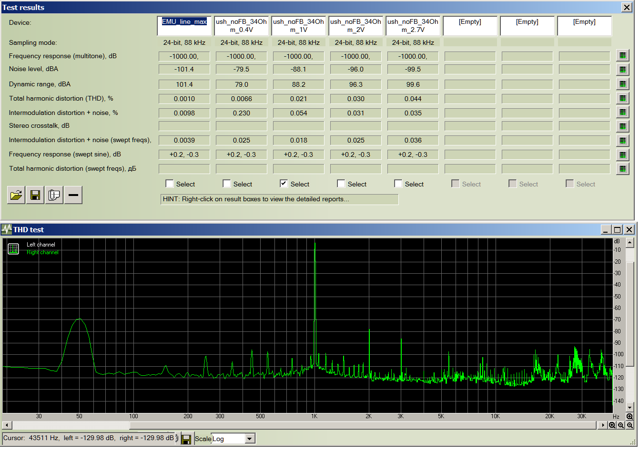The width and height of the screenshot is (639, 453).
Task: Click the Left channel legend label
Action: [41, 245]
